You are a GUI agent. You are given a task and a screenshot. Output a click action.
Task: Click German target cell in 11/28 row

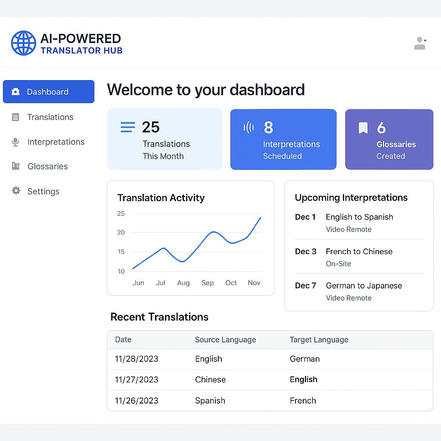click(304, 359)
